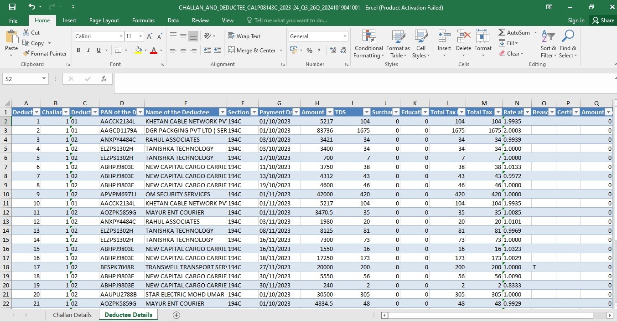
Task: Switch to the Formulas tab
Action: pyautogui.click(x=143, y=20)
